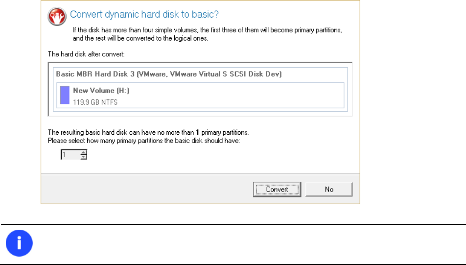The image size is (466, 265).
Task: Click the purple partition color bar
Action: [x=65, y=95]
